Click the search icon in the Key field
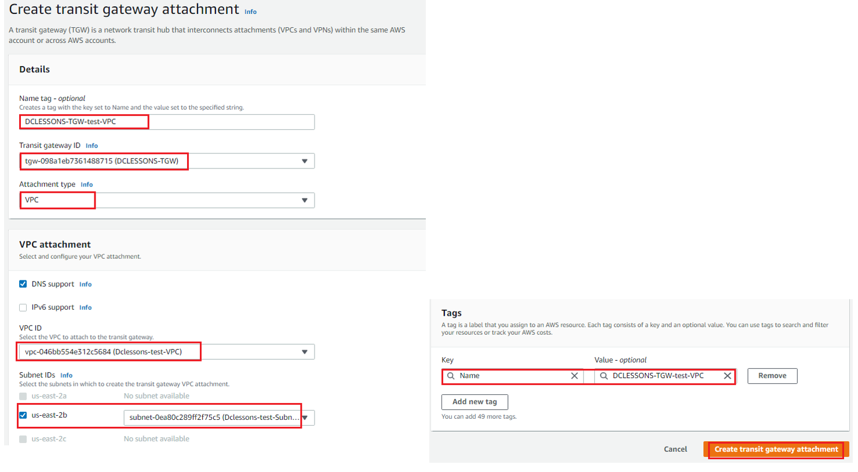 (x=451, y=376)
